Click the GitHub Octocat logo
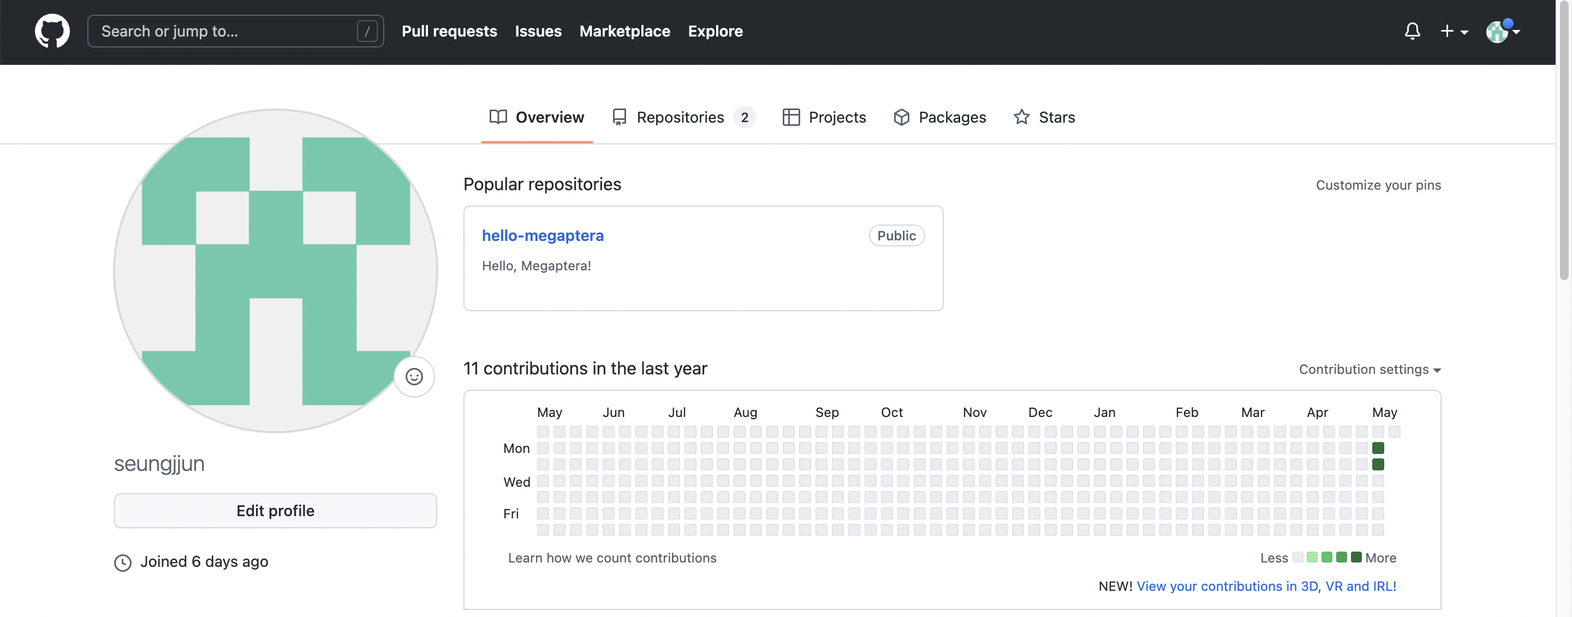The image size is (1572, 617). click(x=52, y=31)
